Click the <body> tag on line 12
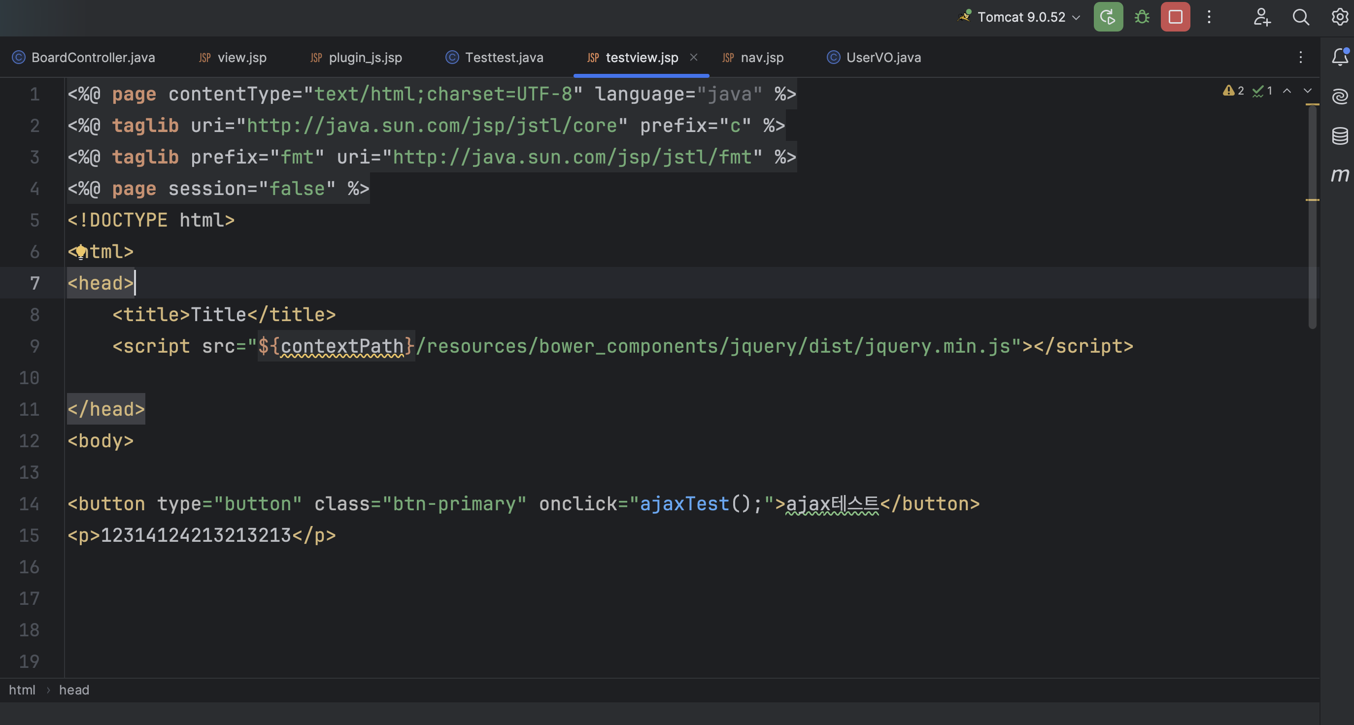Screen dimensions: 1354x725 tap(101, 441)
